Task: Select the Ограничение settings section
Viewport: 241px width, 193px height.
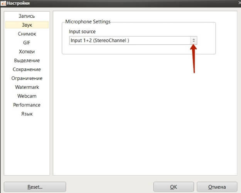Action: click(27, 78)
